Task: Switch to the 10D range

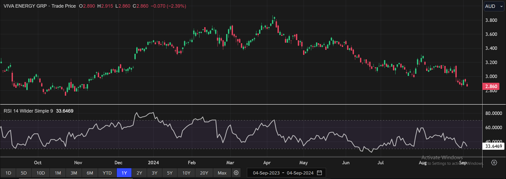Action: [x=40, y=173]
